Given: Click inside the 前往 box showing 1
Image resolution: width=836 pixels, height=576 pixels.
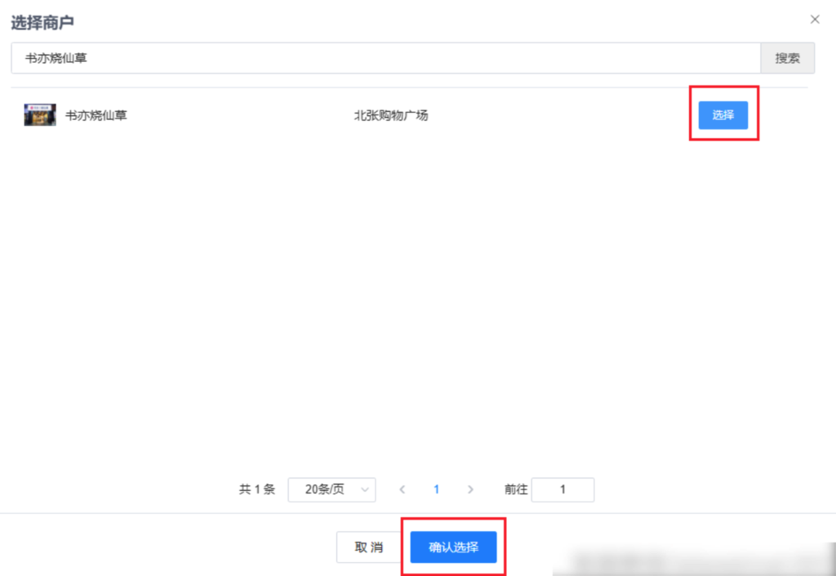Looking at the screenshot, I should click(x=563, y=489).
